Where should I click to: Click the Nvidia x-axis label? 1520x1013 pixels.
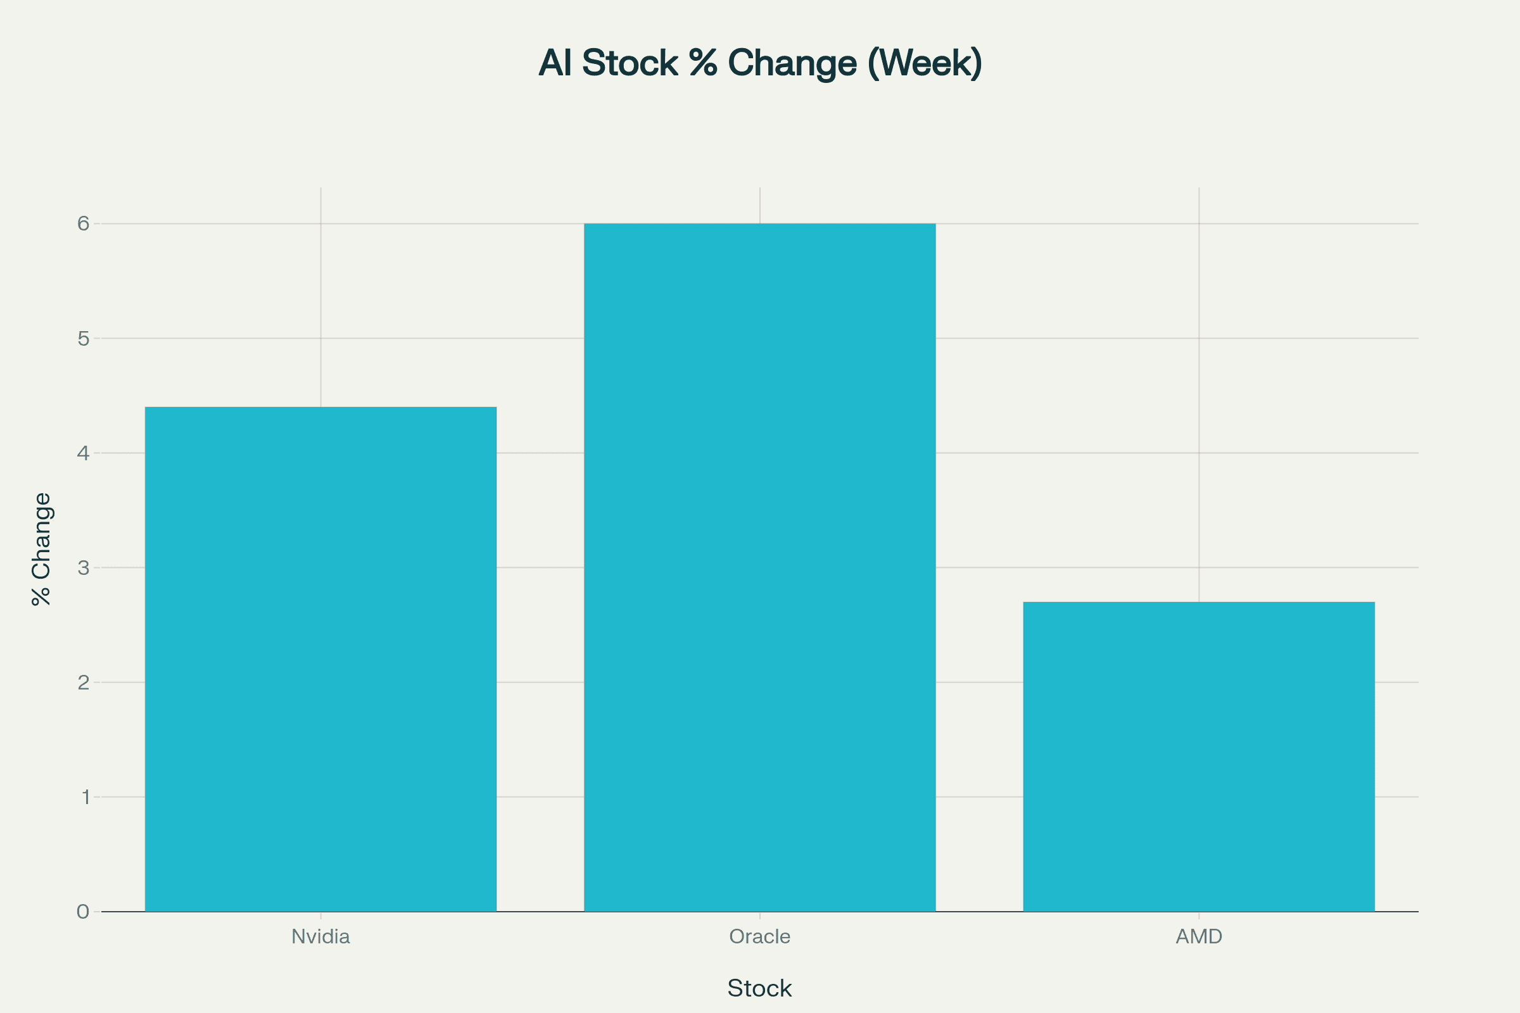[x=320, y=937]
